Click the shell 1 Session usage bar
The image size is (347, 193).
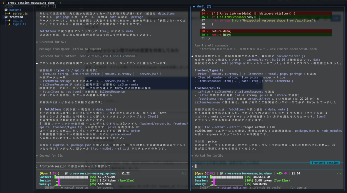tap(71, 180)
